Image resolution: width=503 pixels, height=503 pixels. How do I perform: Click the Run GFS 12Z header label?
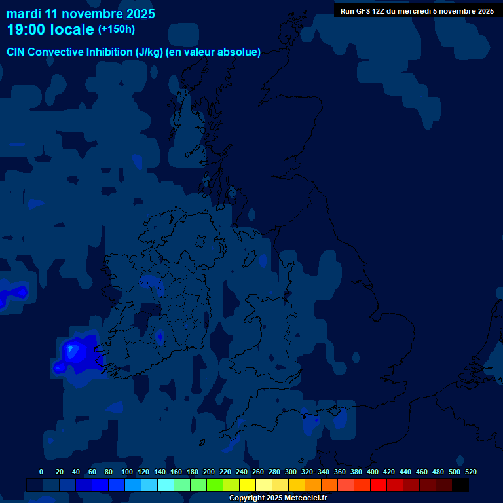(417, 11)
